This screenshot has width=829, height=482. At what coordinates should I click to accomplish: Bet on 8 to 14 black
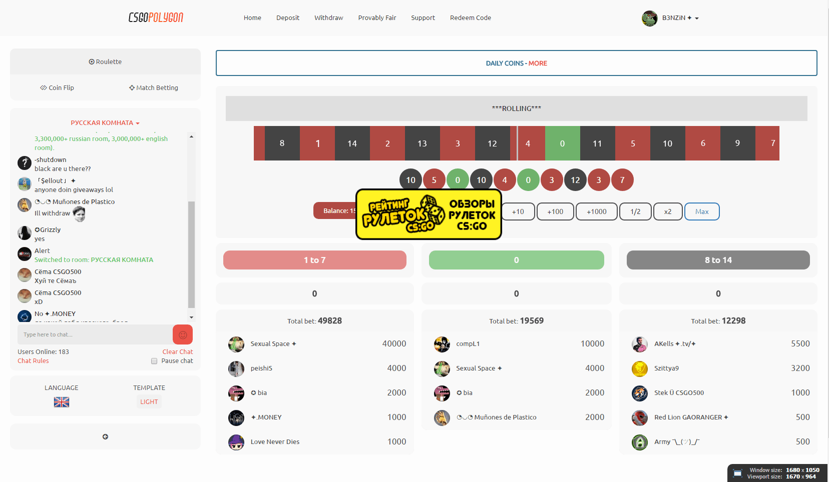[718, 260]
